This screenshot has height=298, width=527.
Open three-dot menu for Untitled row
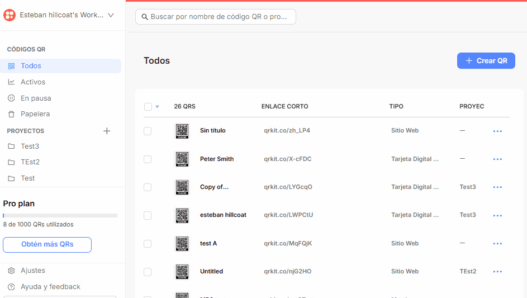497,272
